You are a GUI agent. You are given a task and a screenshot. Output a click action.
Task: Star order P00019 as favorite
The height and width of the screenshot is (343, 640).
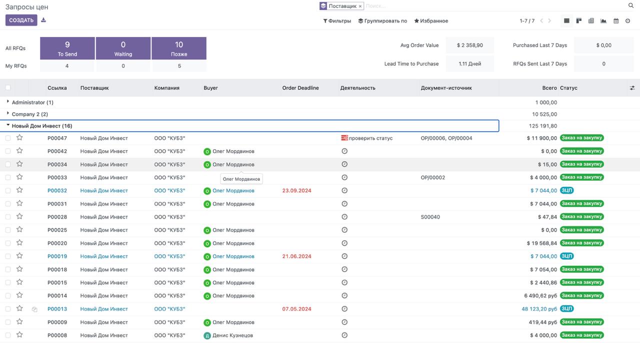pos(19,256)
